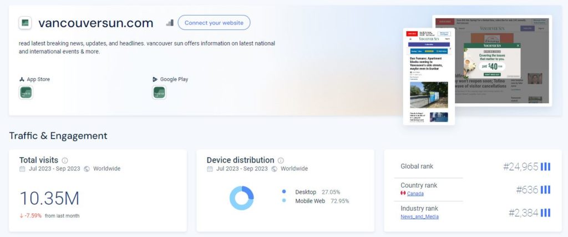Viewport: 568px width, 237px height.
Task: Click the device distribution donut chart
Action: pyautogui.click(x=242, y=198)
